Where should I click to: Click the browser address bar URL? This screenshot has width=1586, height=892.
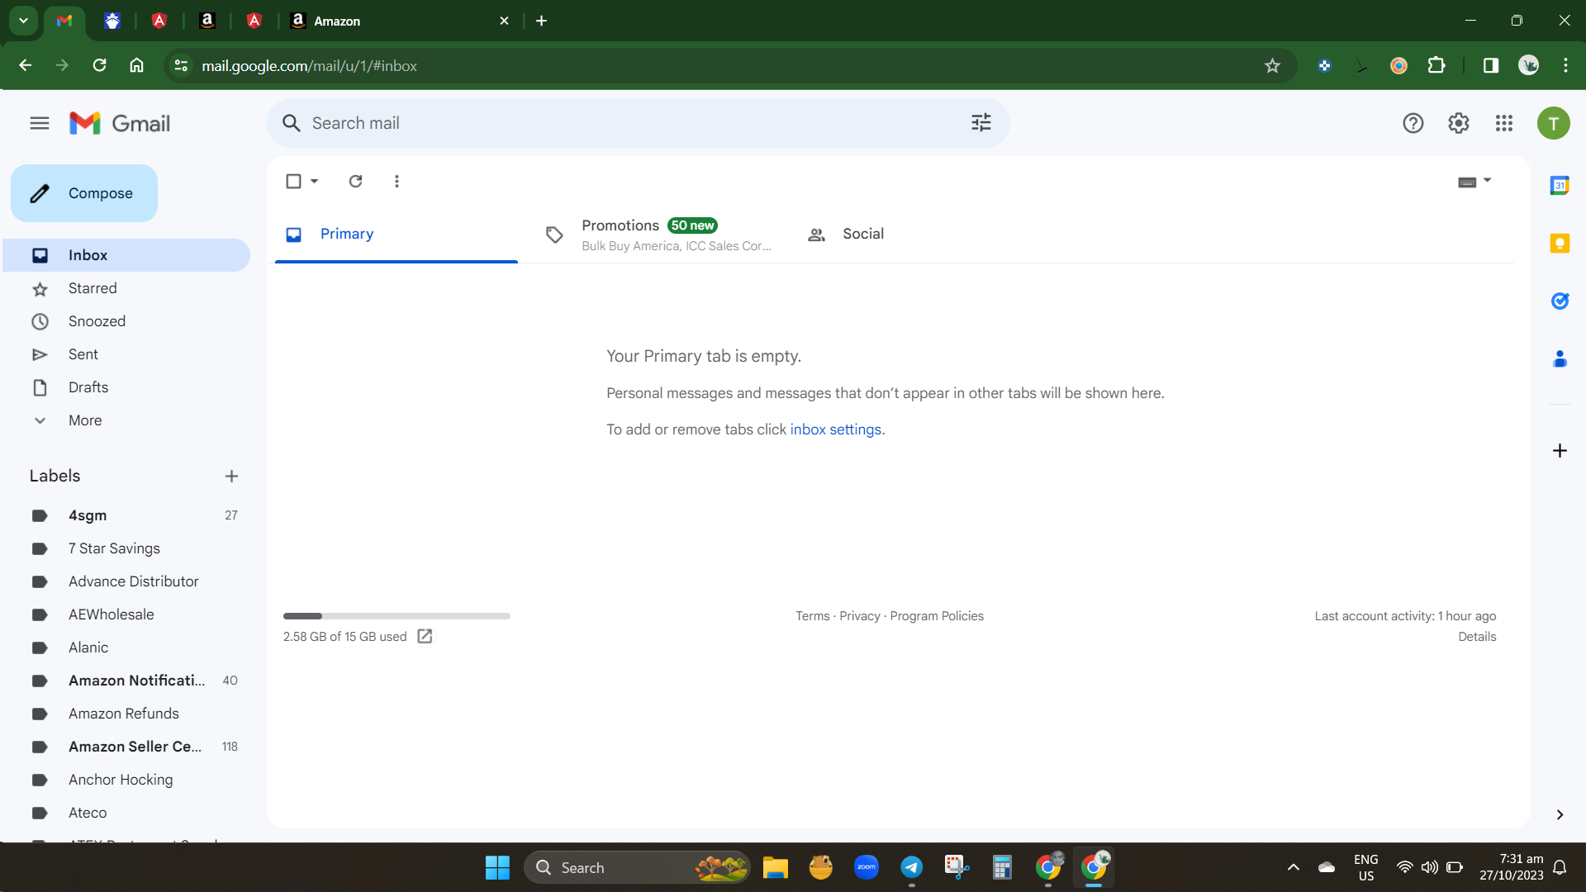coord(309,65)
